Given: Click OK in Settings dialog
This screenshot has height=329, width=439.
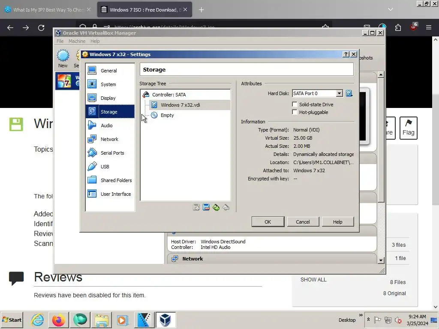Looking at the screenshot, I should [x=268, y=222].
